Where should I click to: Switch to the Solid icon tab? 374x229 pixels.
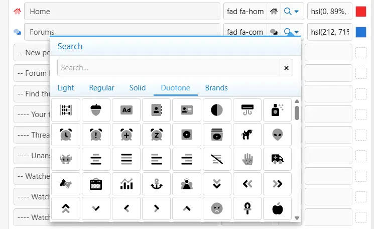138,88
